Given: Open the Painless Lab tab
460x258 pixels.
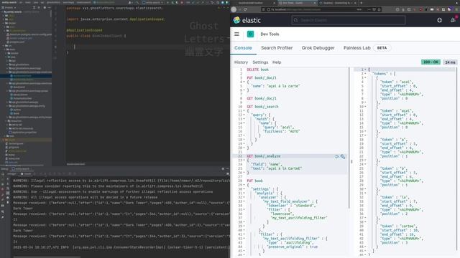Looking at the screenshot, I should click(356, 48).
